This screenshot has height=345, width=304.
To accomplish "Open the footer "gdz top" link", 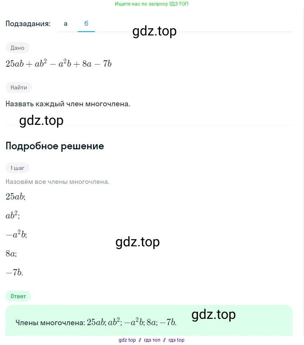I will point(127,340).
